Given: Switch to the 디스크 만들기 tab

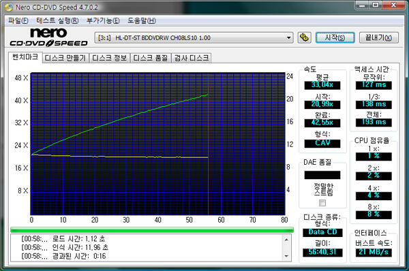Looking at the screenshot, I should click(65, 58).
